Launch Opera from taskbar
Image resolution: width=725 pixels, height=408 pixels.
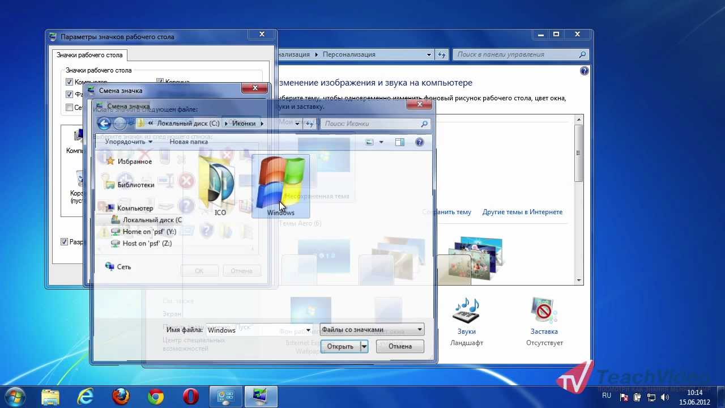(x=191, y=397)
